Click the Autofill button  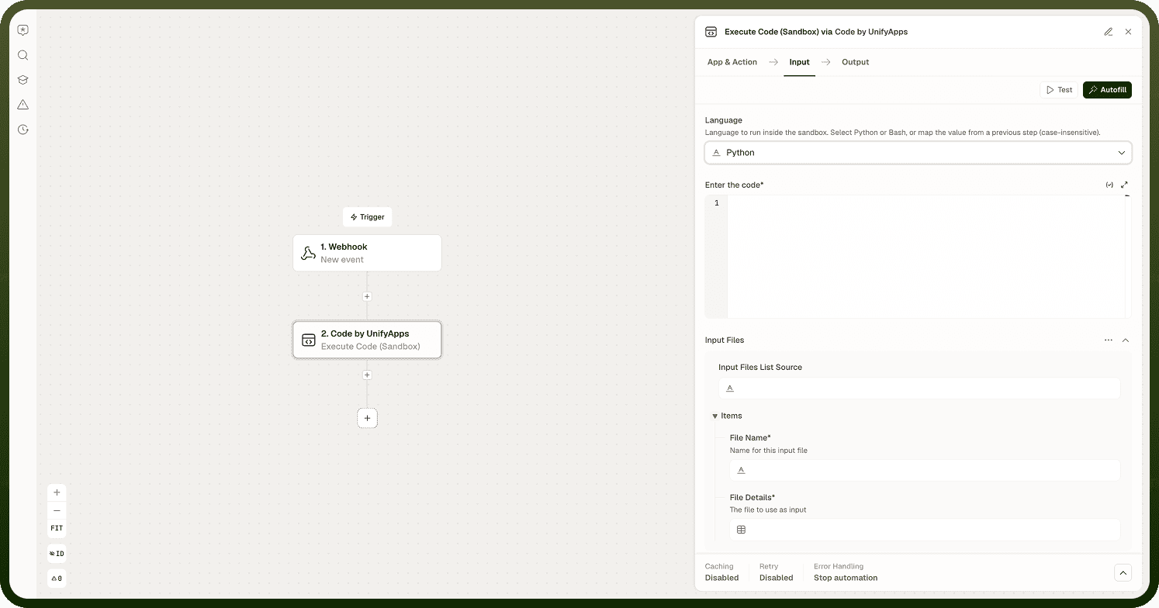[x=1107, y=90]
